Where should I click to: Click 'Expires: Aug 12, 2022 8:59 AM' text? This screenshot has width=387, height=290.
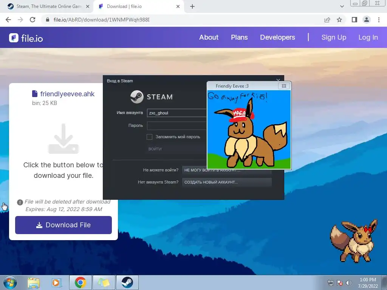63,209
